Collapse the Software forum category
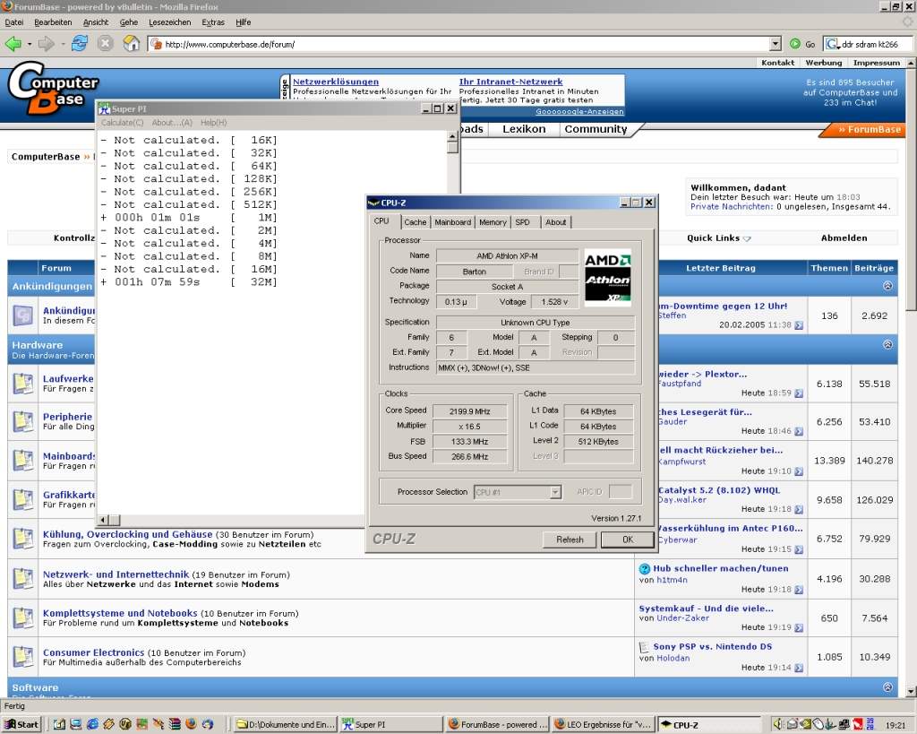 coord(887,687)
